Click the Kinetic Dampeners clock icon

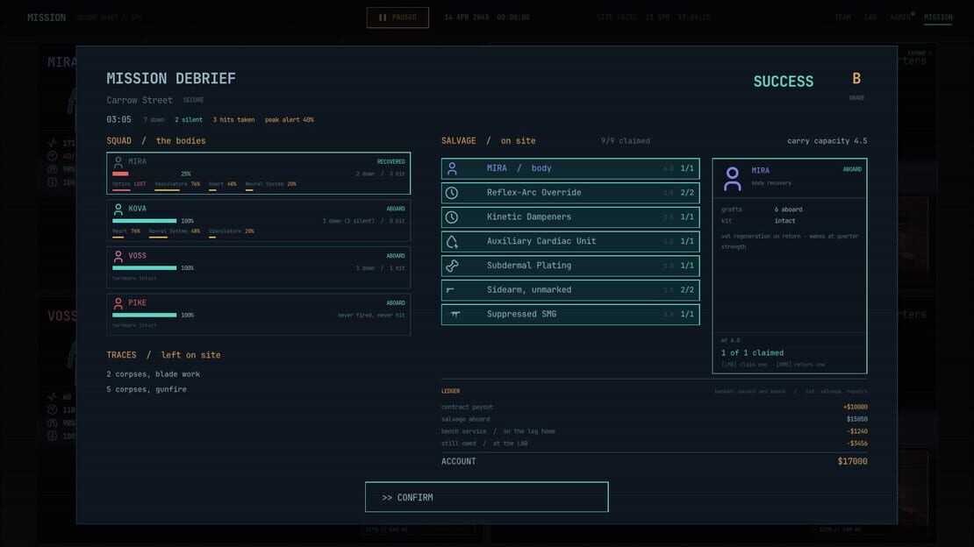click(x=452, y=217)
